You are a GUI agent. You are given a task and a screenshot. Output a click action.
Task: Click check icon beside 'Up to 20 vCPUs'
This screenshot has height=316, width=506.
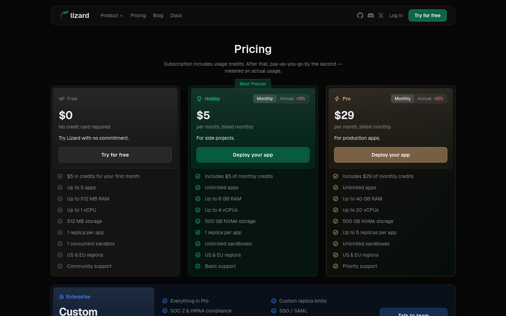[336, 210]
